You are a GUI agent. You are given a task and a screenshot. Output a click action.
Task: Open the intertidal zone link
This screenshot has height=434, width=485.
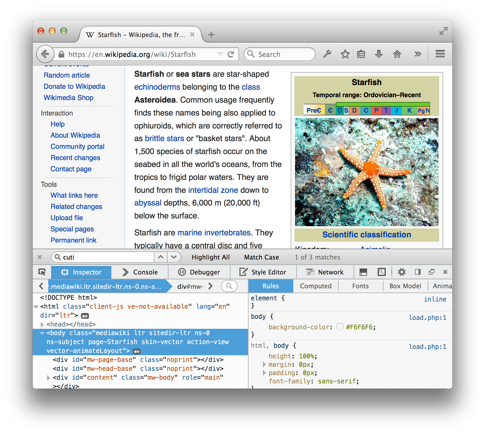coord(213,190)
